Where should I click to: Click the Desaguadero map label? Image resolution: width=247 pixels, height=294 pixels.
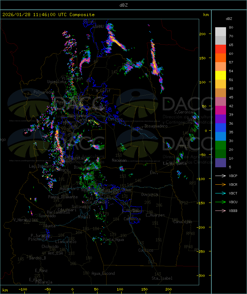coord(156,126)
